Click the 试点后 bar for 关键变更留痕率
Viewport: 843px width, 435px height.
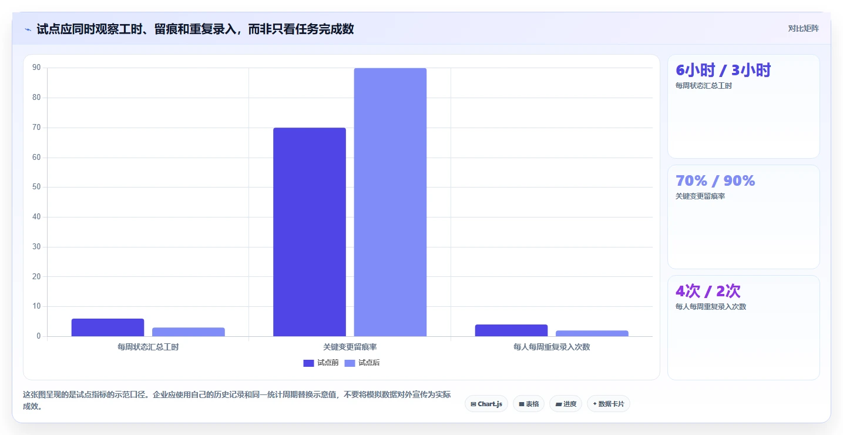(390, 202)
